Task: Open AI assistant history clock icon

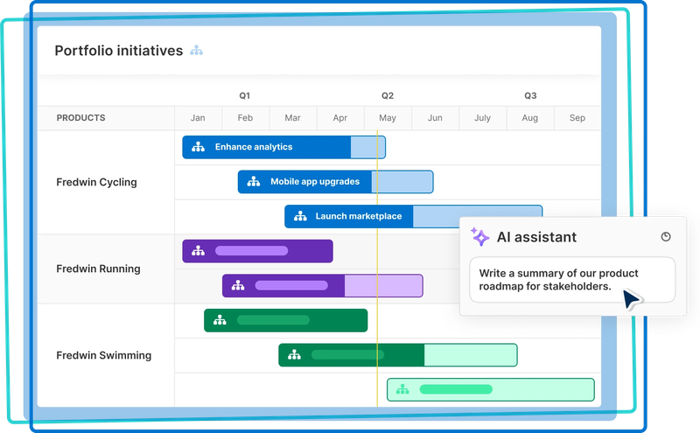Action: (666, 236)
